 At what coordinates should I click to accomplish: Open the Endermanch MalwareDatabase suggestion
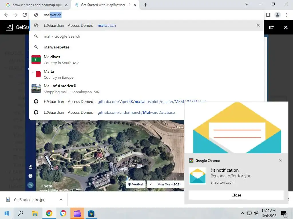[x=107, y=112]
